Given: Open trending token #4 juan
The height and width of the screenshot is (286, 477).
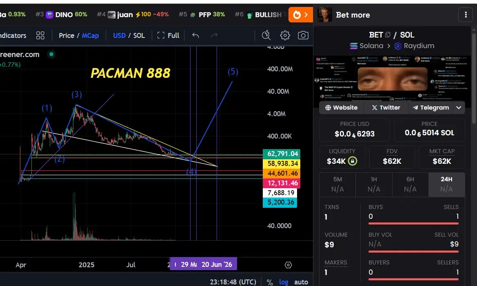Looking at the screenshot, I should (x=133, y=15).
